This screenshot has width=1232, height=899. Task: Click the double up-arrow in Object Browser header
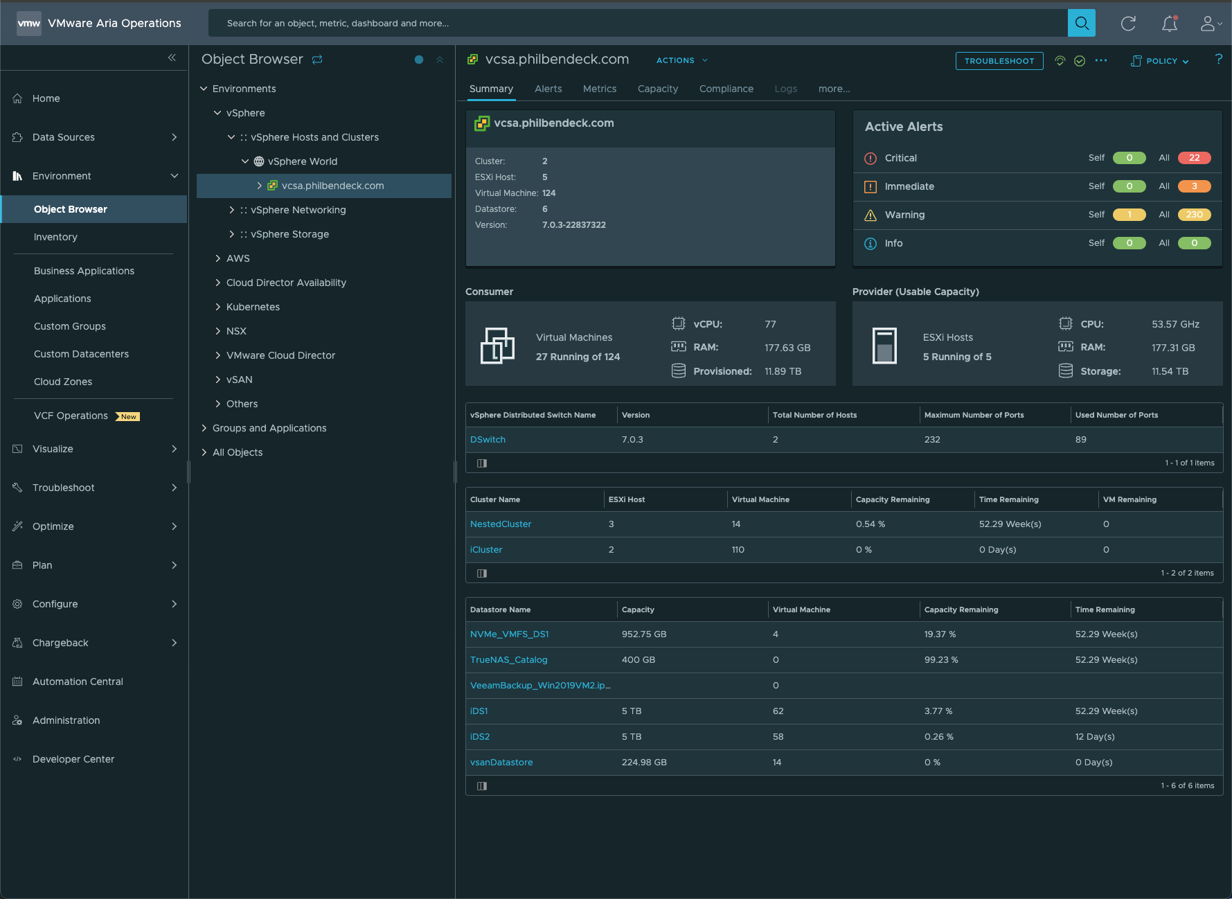click(x=440, y=60)
